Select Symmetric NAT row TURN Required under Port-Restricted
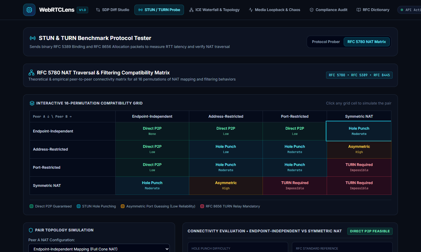This screenshot has height=252, width=421. coord(295,186)
